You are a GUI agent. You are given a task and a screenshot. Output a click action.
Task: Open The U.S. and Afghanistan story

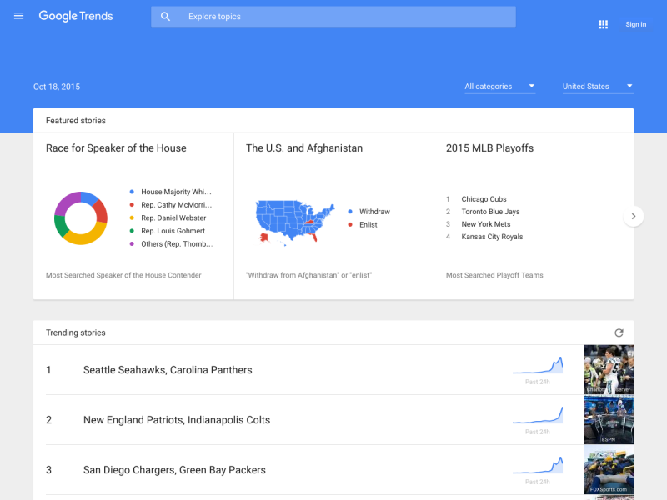point(304,148)
